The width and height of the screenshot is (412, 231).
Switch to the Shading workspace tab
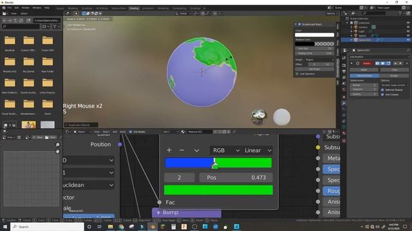point(134,8)
